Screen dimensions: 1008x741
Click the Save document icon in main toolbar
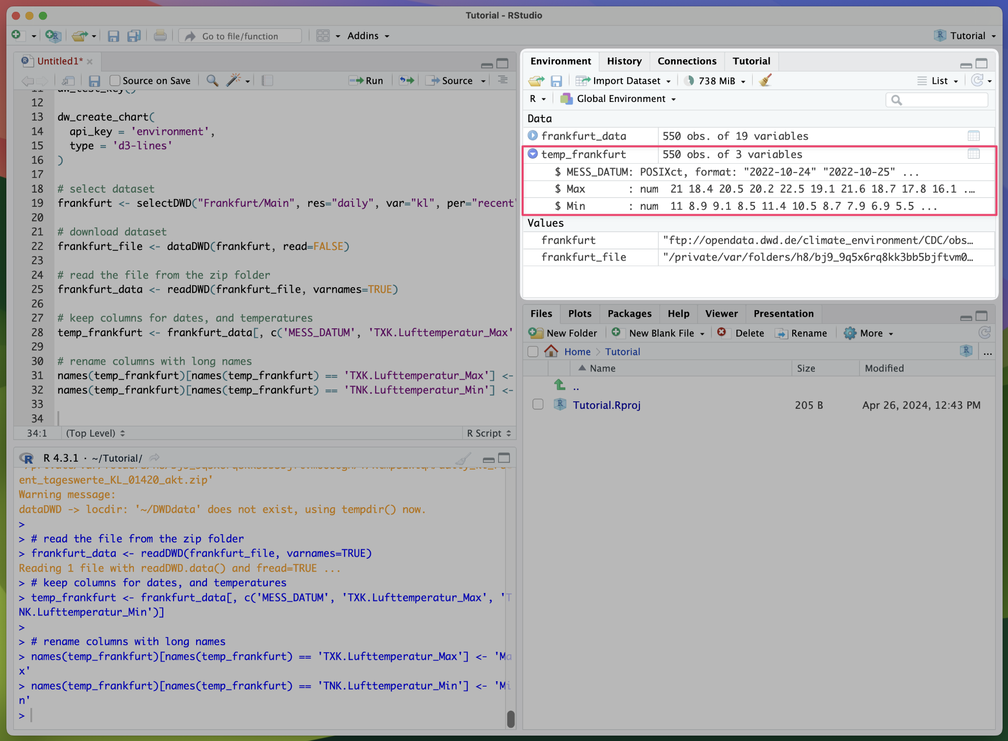point(113,36)
